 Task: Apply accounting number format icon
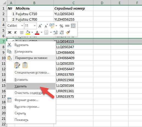(52, 26)
